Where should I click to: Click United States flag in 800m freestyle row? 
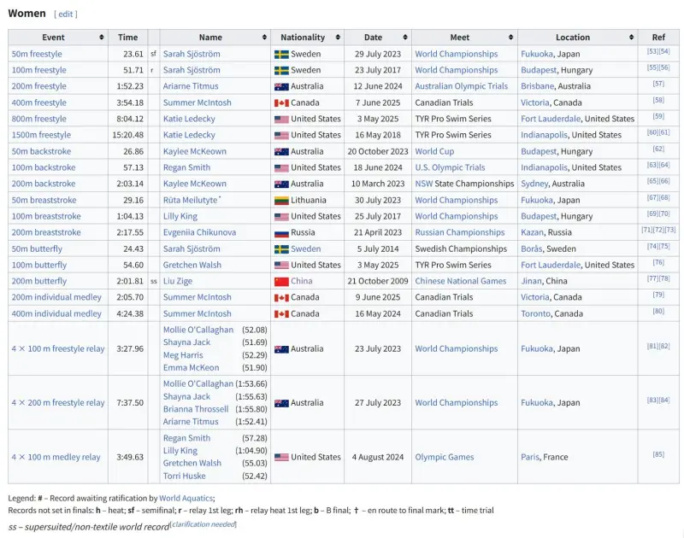[281, 120]
